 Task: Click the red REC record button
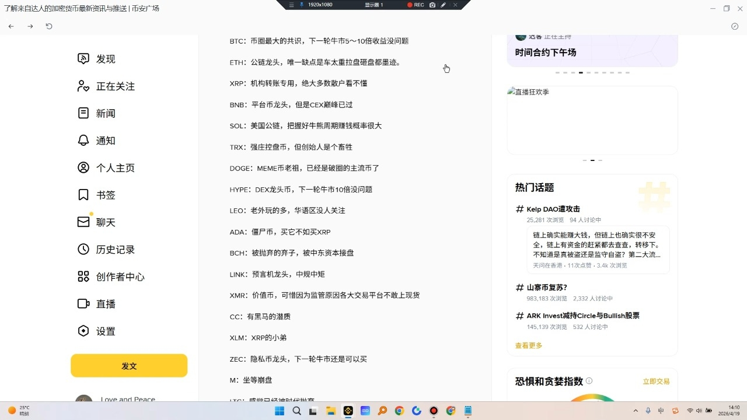click(x=416, y=5)
